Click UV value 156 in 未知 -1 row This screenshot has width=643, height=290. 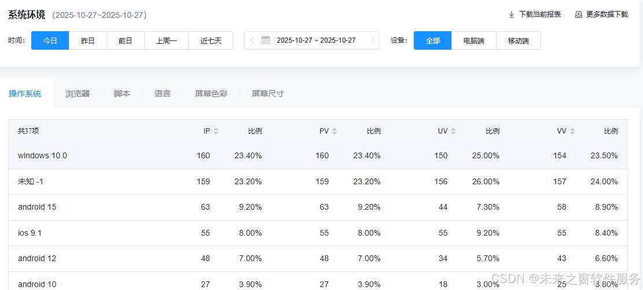coord(441,181)
